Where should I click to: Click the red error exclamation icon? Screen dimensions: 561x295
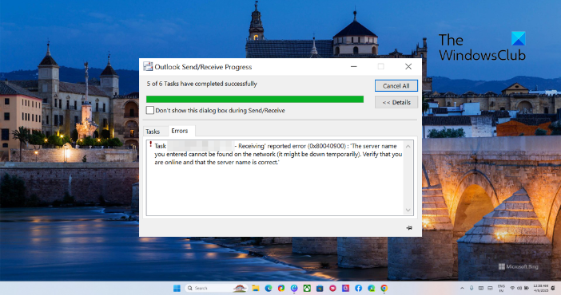tap(150, 144)
